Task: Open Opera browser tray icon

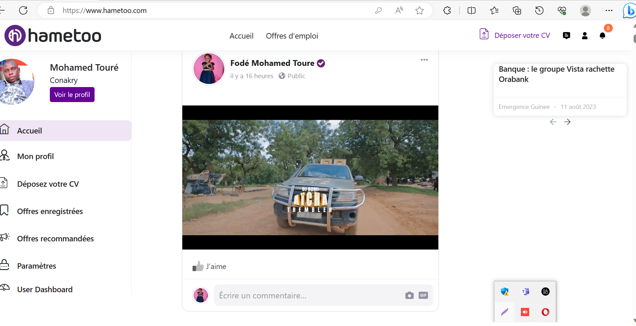Action: point(546,312)
